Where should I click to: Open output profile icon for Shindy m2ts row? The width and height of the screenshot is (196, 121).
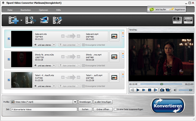[114, 57]
